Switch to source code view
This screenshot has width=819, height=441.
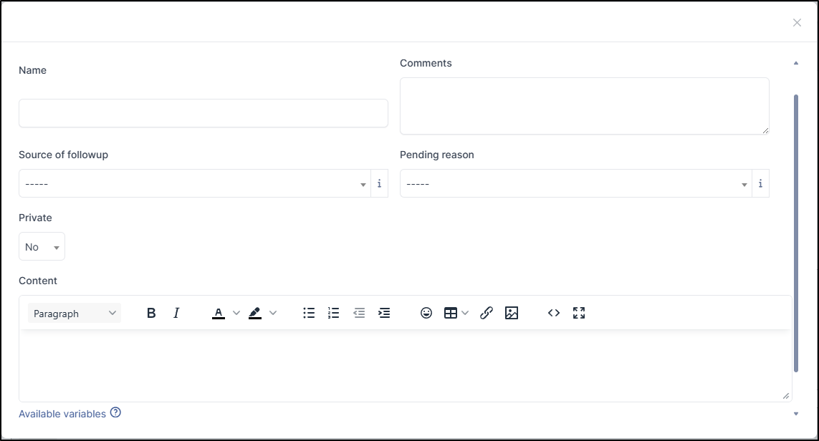click(554, 313)
